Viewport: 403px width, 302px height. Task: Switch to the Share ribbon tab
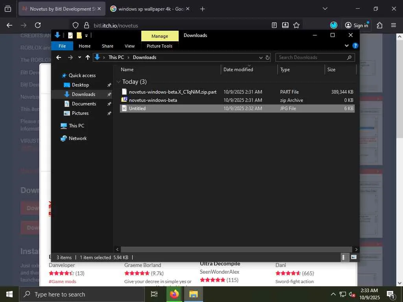pos(107,46)
